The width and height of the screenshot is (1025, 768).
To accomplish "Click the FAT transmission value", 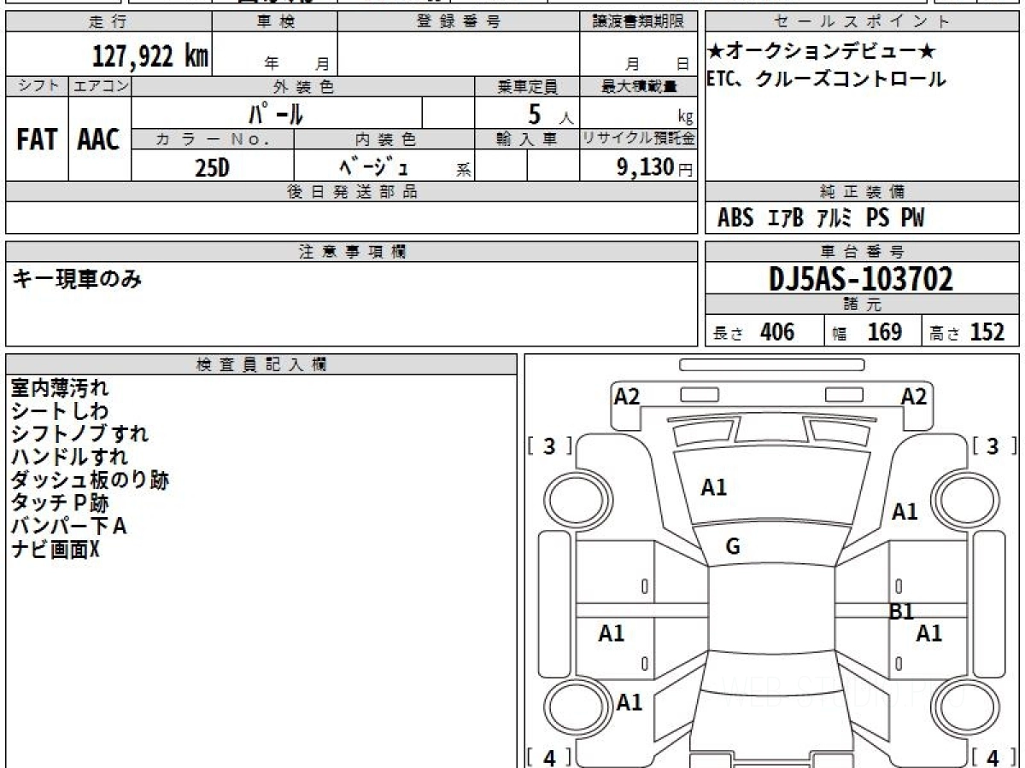I will click(x=37, y=140).
